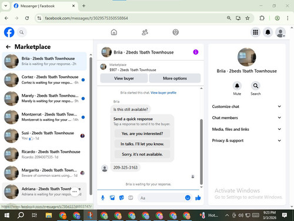
Task: Show hidden system tray icons
Action: [227, 215]
